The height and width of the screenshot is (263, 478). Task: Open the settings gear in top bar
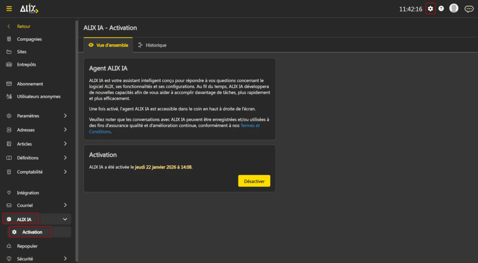point(430,9)
